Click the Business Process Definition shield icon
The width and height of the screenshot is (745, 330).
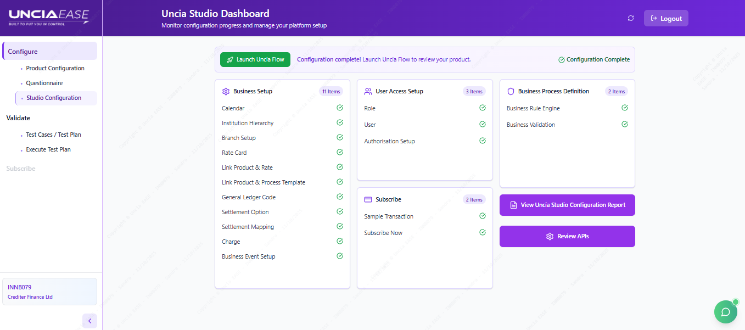[511, 91]
